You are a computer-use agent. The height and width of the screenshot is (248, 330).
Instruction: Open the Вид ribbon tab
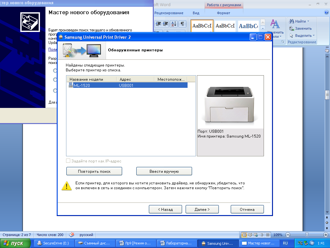[x=196, y=13]
